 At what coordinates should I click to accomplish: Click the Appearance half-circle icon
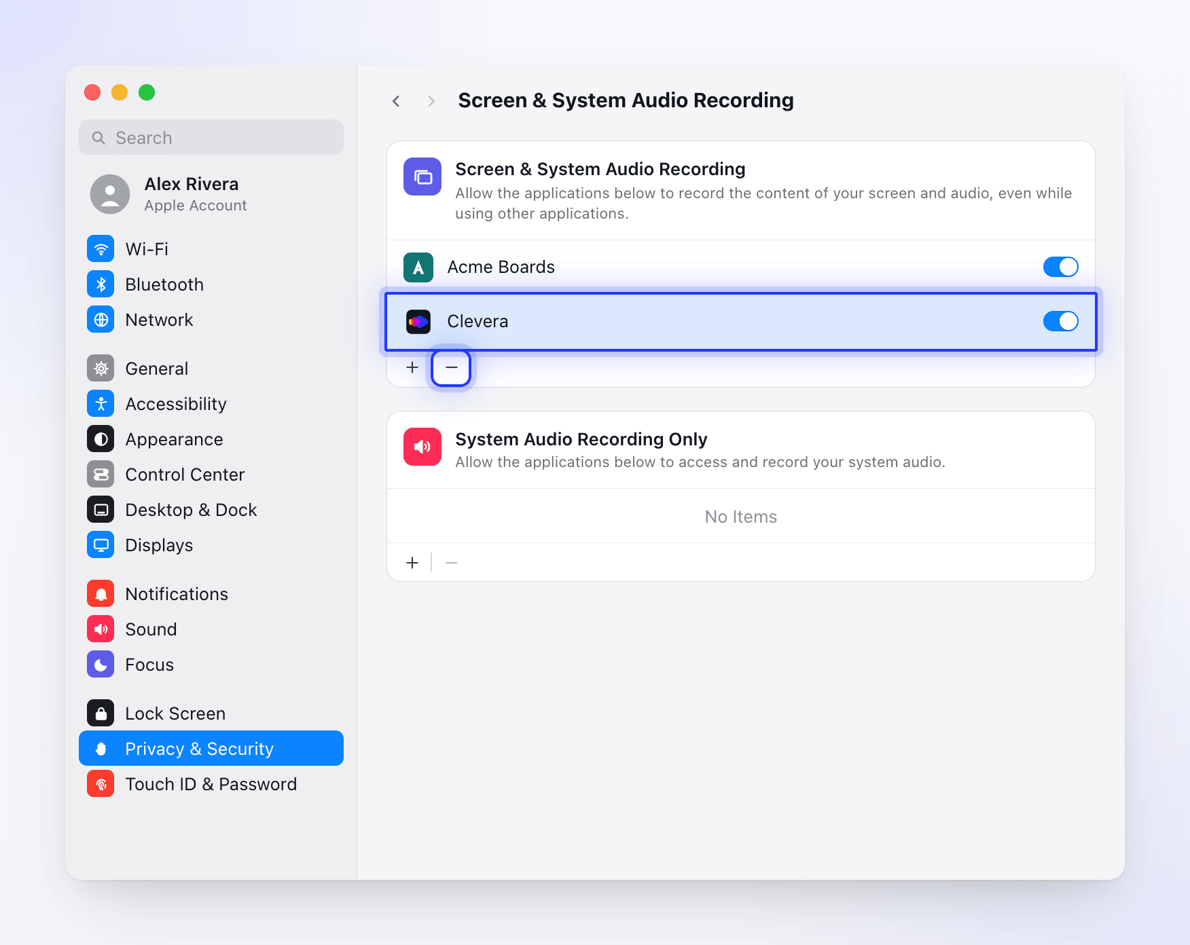(101, 439)
